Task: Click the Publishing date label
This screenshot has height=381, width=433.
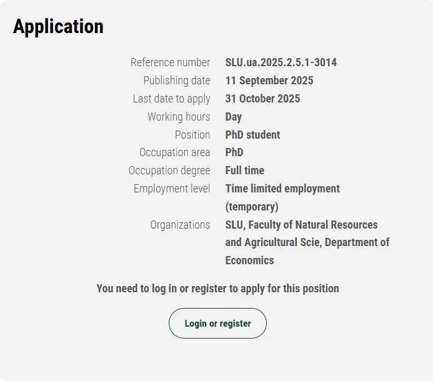Action: tap(177, 81)
